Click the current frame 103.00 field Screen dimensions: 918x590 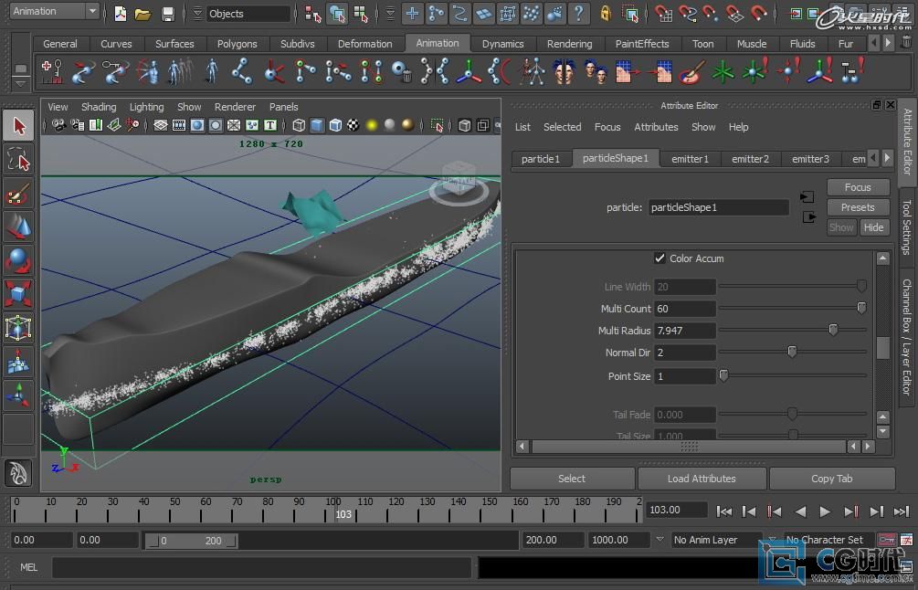[x=677, y=510]
